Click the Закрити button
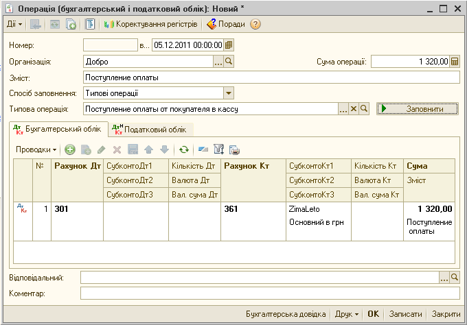467x325 pixels. [446, 314]
